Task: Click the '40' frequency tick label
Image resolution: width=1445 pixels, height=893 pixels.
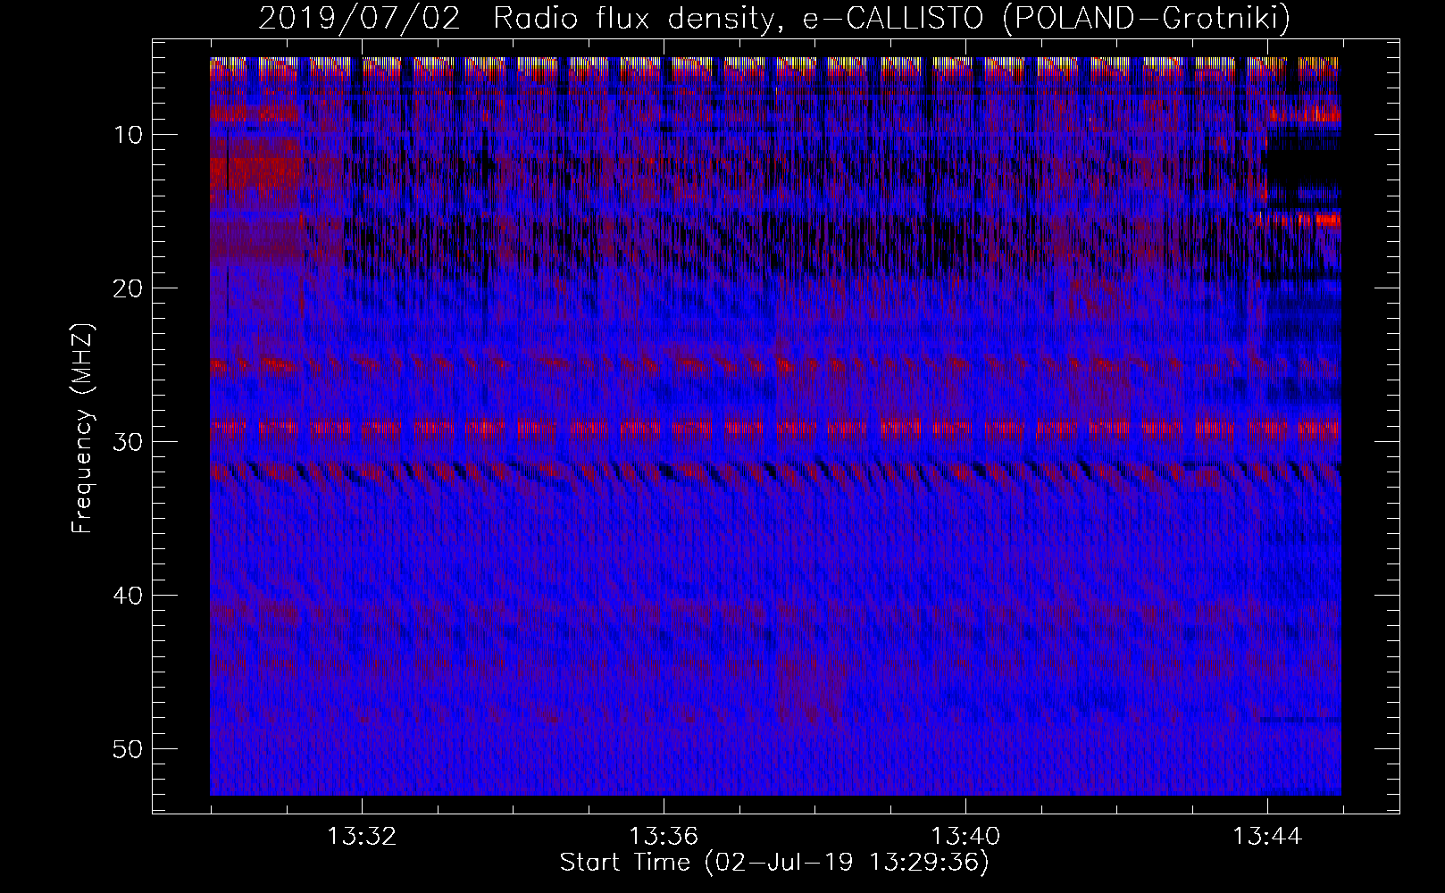Action: pos(129,596)
